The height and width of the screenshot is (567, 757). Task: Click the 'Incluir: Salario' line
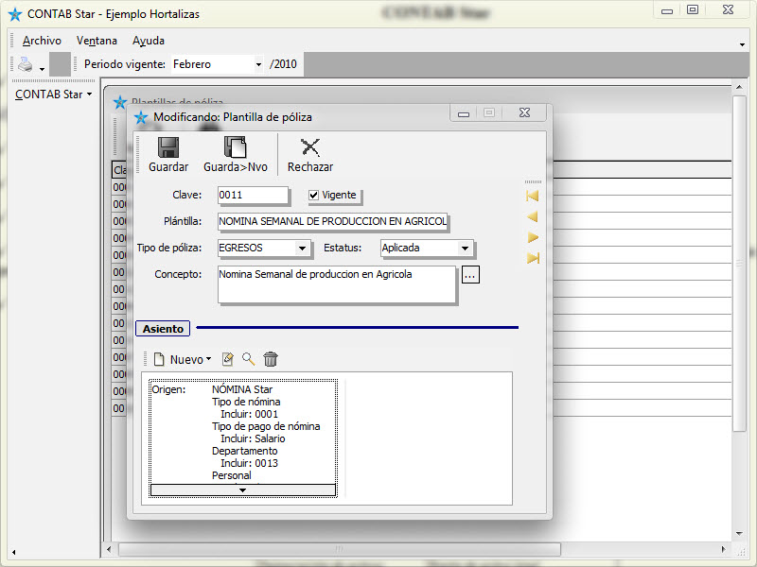click(x=253, y=438)
